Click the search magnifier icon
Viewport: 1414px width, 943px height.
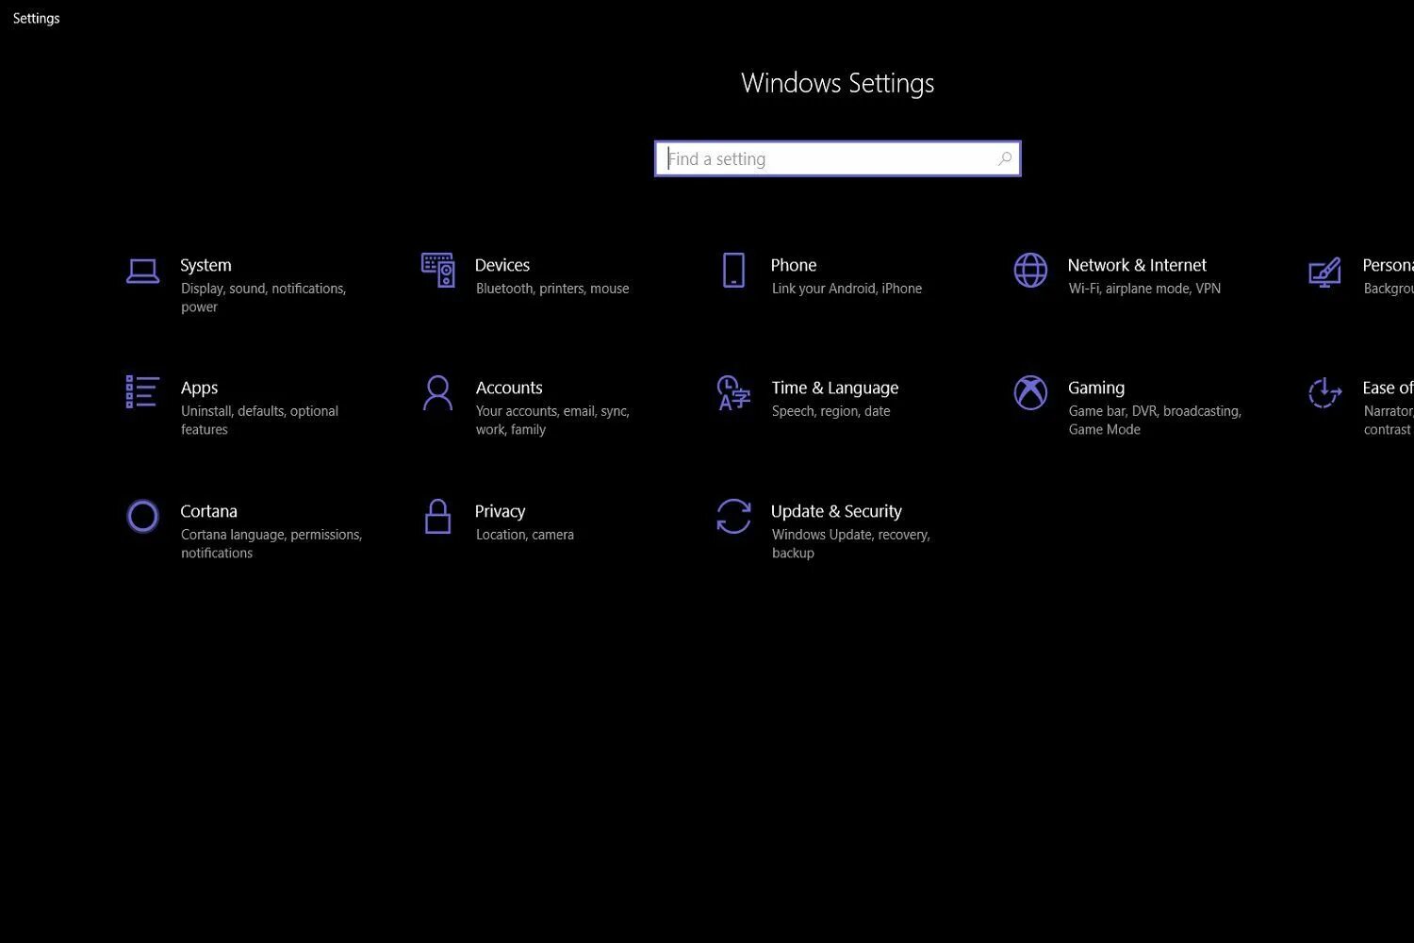pos(1005,158)
